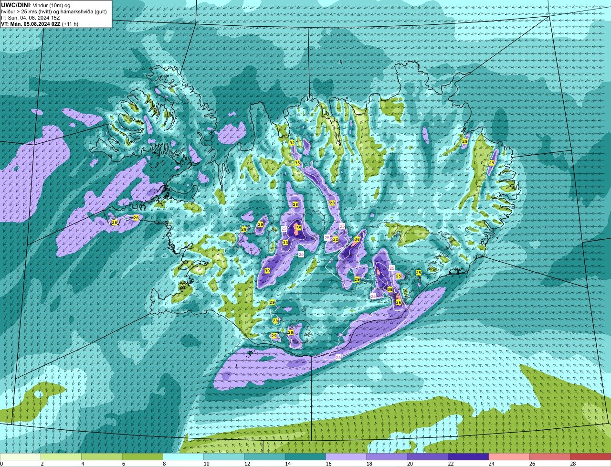Click the '(+11 h)' forecast offset text
This screenshot has height=467, width=611.
[x=70, y=24]
